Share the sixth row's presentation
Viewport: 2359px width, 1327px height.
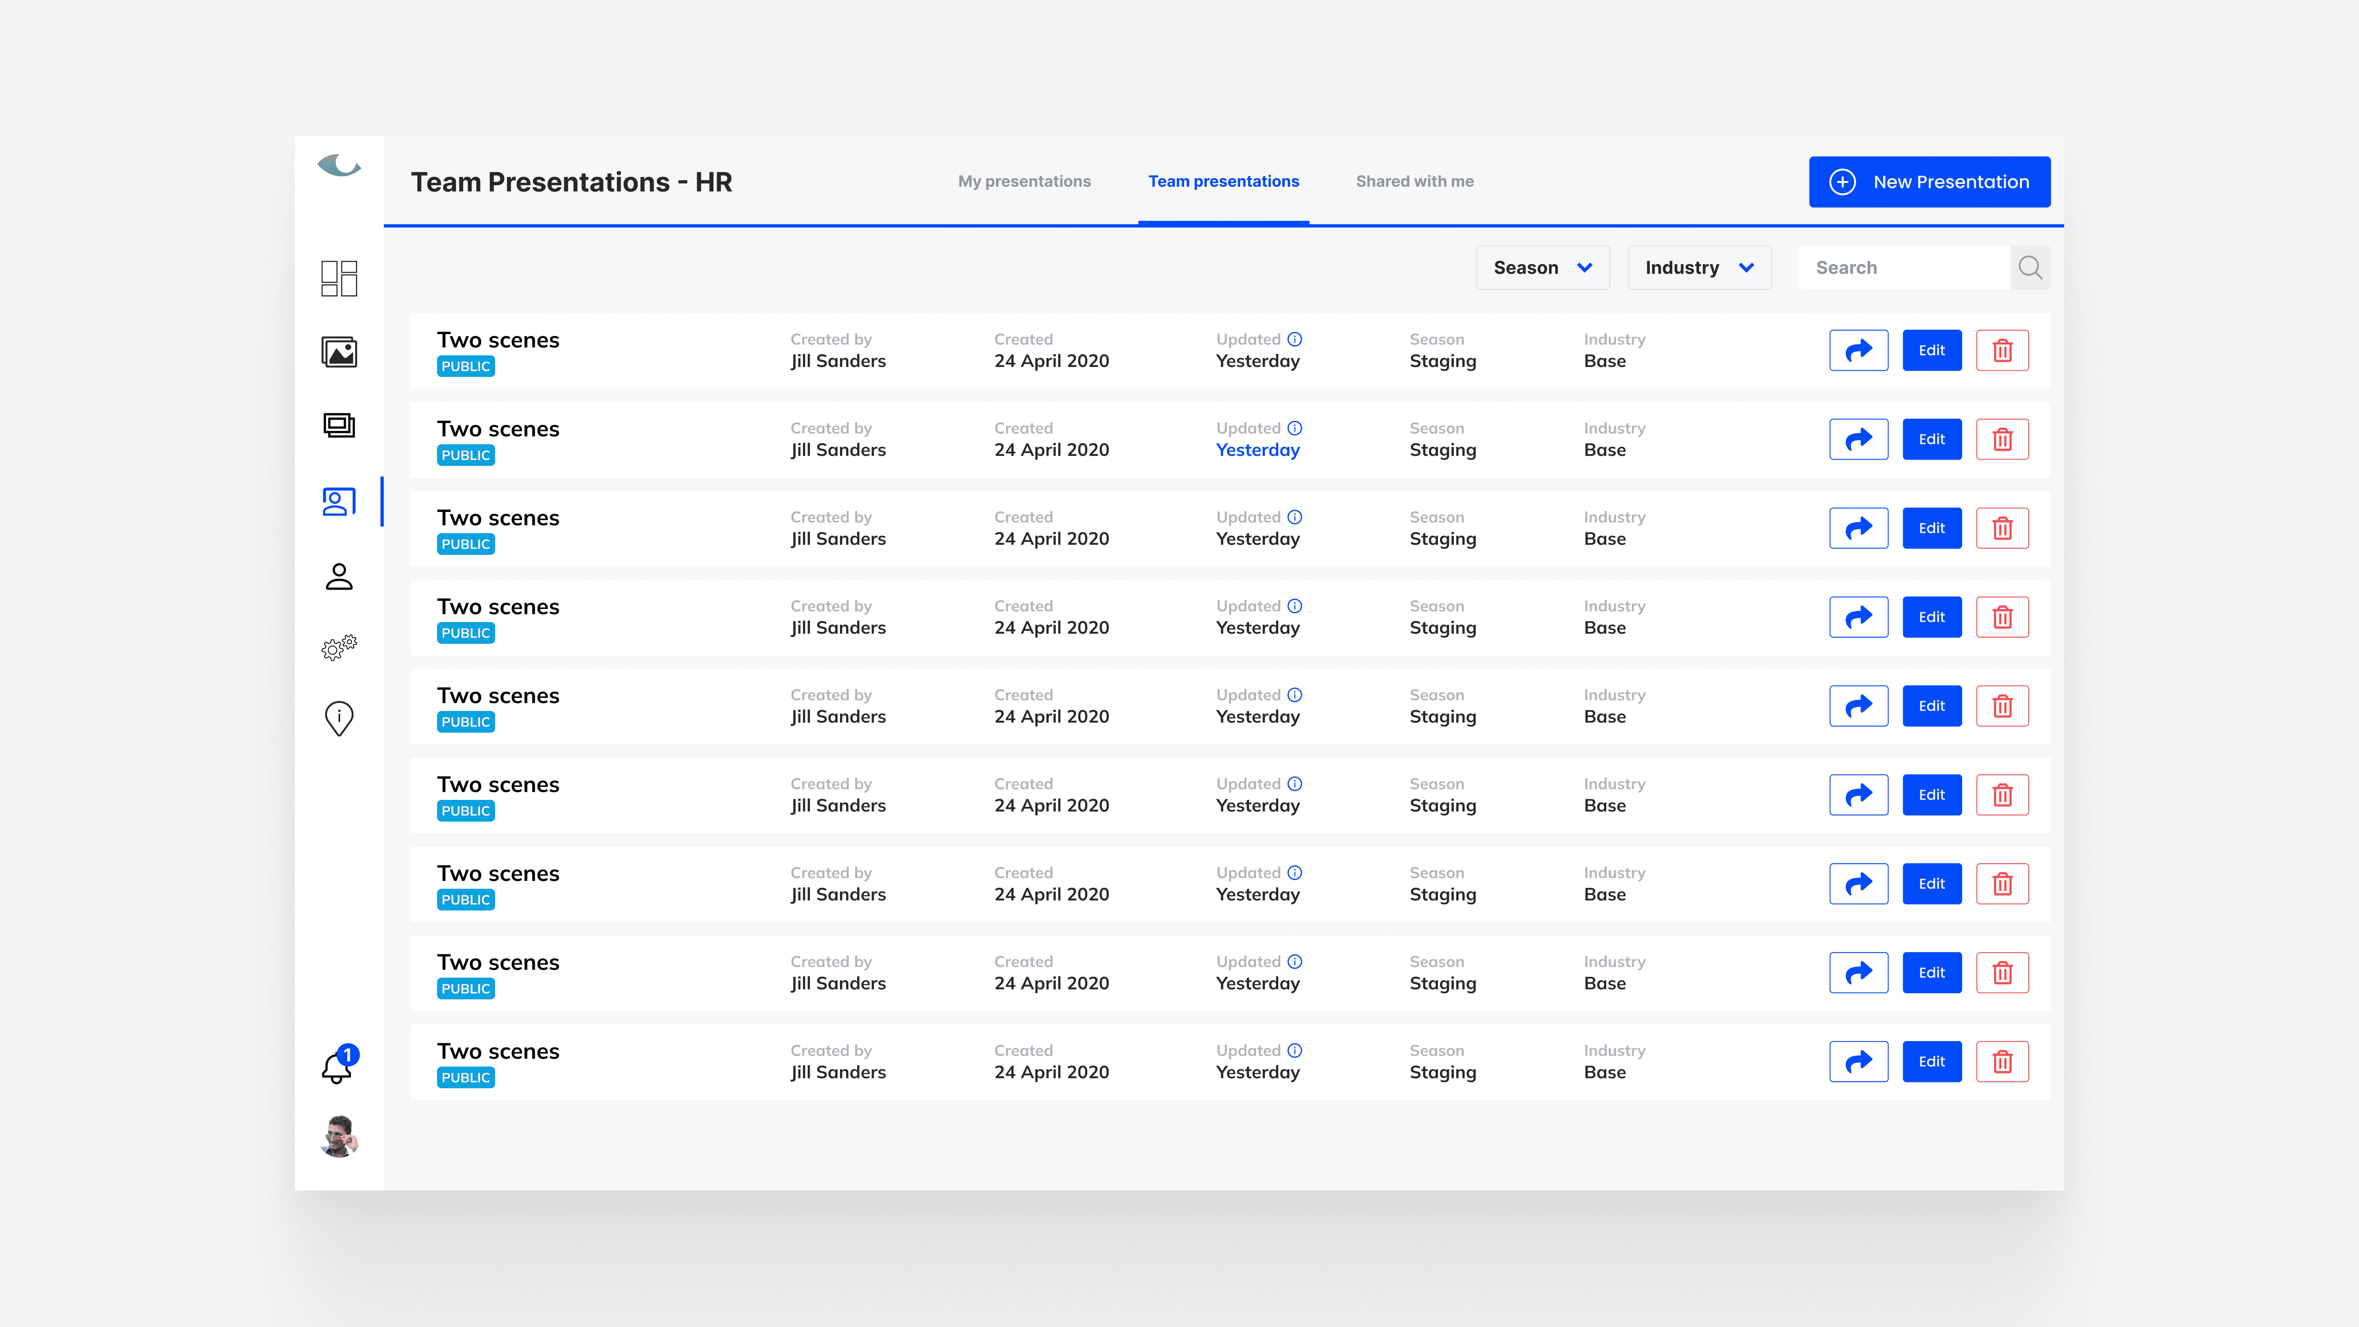[1859, 794]
